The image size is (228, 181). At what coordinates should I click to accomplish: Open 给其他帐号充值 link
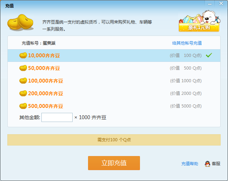187,43
